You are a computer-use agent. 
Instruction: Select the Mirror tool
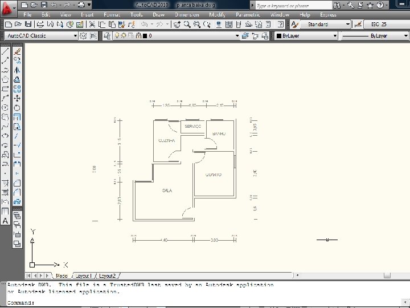pyautogui.click(x=17, y=70)
